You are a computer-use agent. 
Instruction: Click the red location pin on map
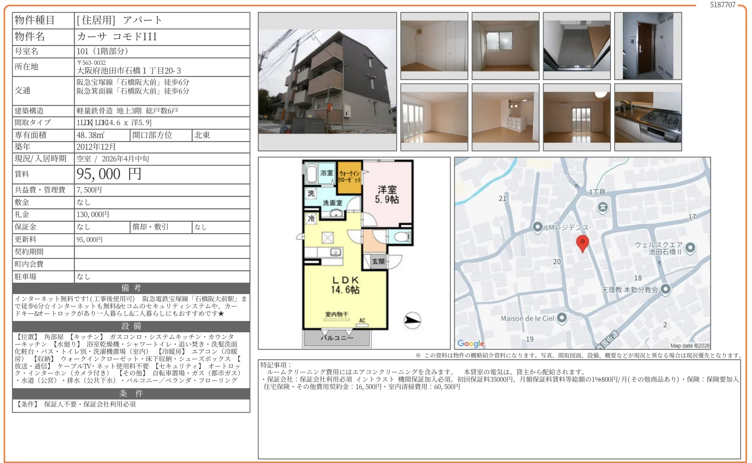(x=582, y=242)
